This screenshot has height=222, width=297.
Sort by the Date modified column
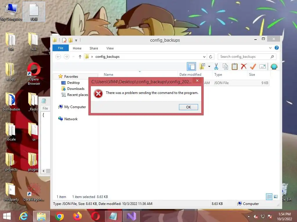[x=190, y=74]
